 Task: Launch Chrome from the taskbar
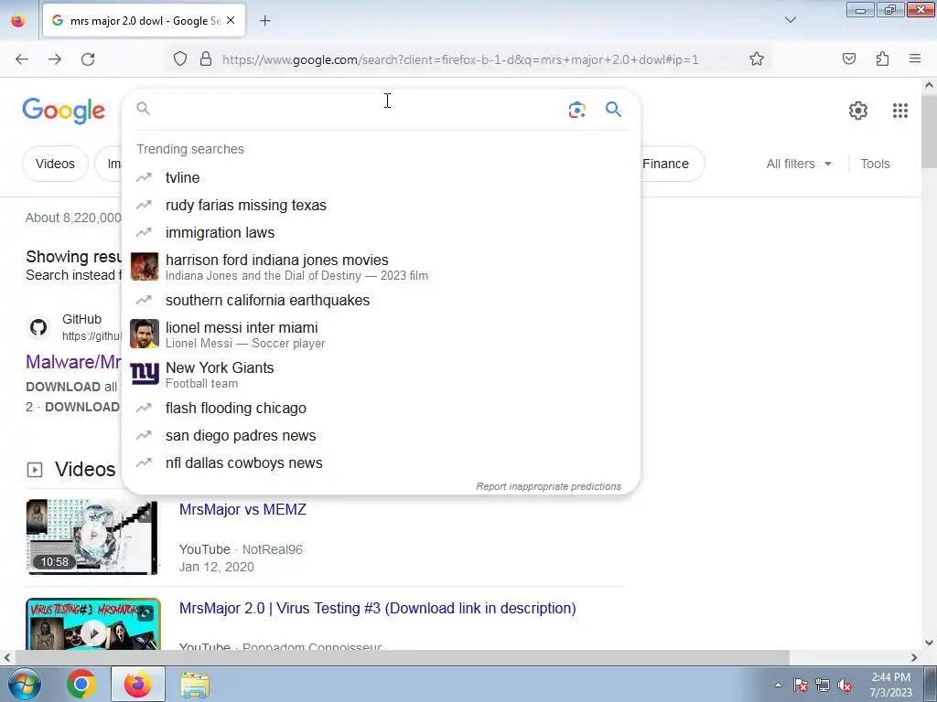81,684
